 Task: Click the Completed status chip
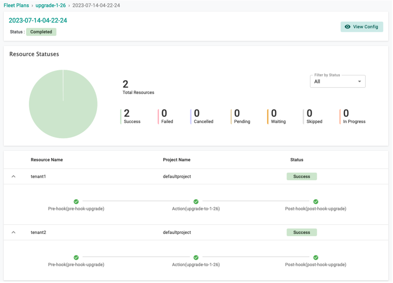[x=41, y=32]
